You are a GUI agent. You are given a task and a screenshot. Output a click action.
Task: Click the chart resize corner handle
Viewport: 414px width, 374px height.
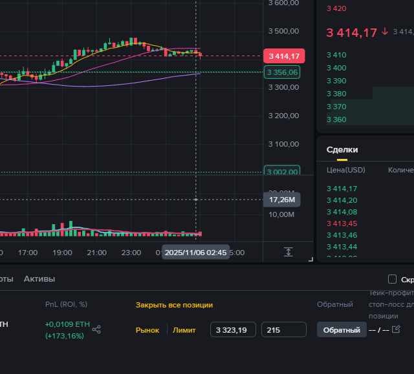(310, 259)
